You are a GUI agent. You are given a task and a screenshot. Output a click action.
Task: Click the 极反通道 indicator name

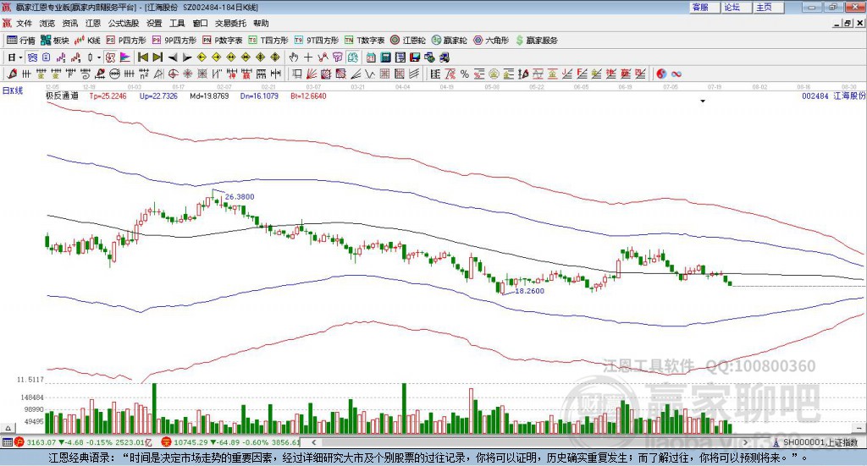[x=62, y=96]
